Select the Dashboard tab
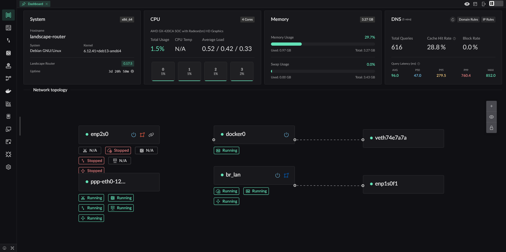 tap(35, 4)
